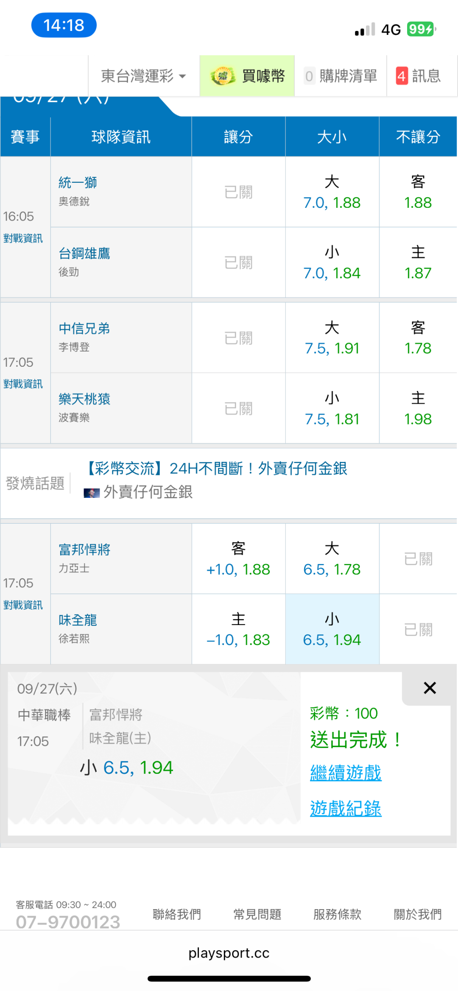Open the 訊息 tab with red badge
The height and width of the screenshot is (991, 458).
pyautogui.click(x=418, y=76)
